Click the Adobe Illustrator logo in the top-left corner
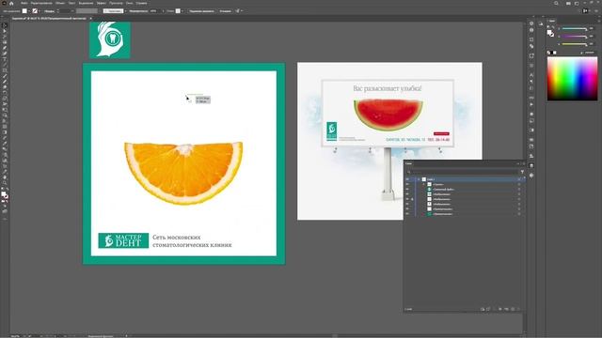This screenshot has width=602, height=338. [4, 3]
